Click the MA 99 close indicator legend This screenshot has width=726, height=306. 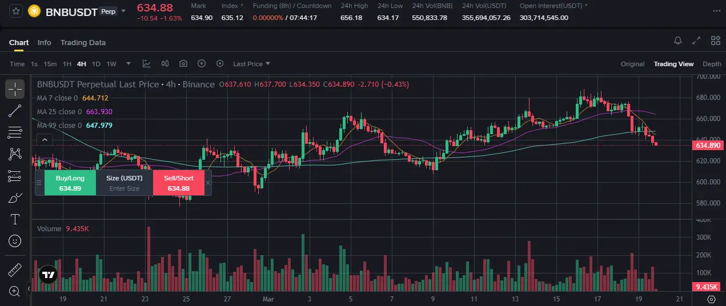[x=74, y=126]
